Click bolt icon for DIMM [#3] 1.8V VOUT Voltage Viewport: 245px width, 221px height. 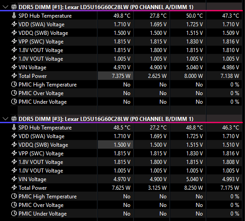(14, 162)
